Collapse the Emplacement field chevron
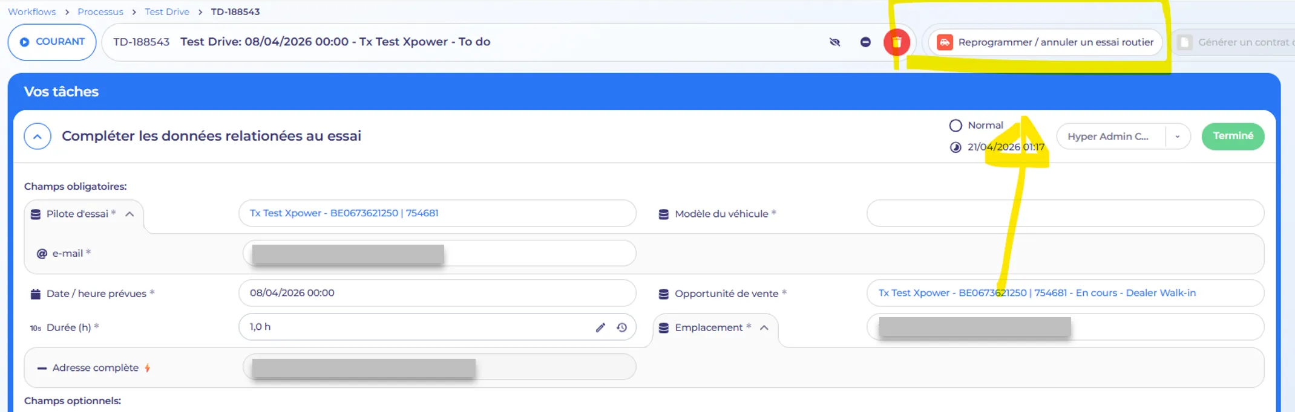Screen dimensions: 1295x412 (x=764, y=327)
